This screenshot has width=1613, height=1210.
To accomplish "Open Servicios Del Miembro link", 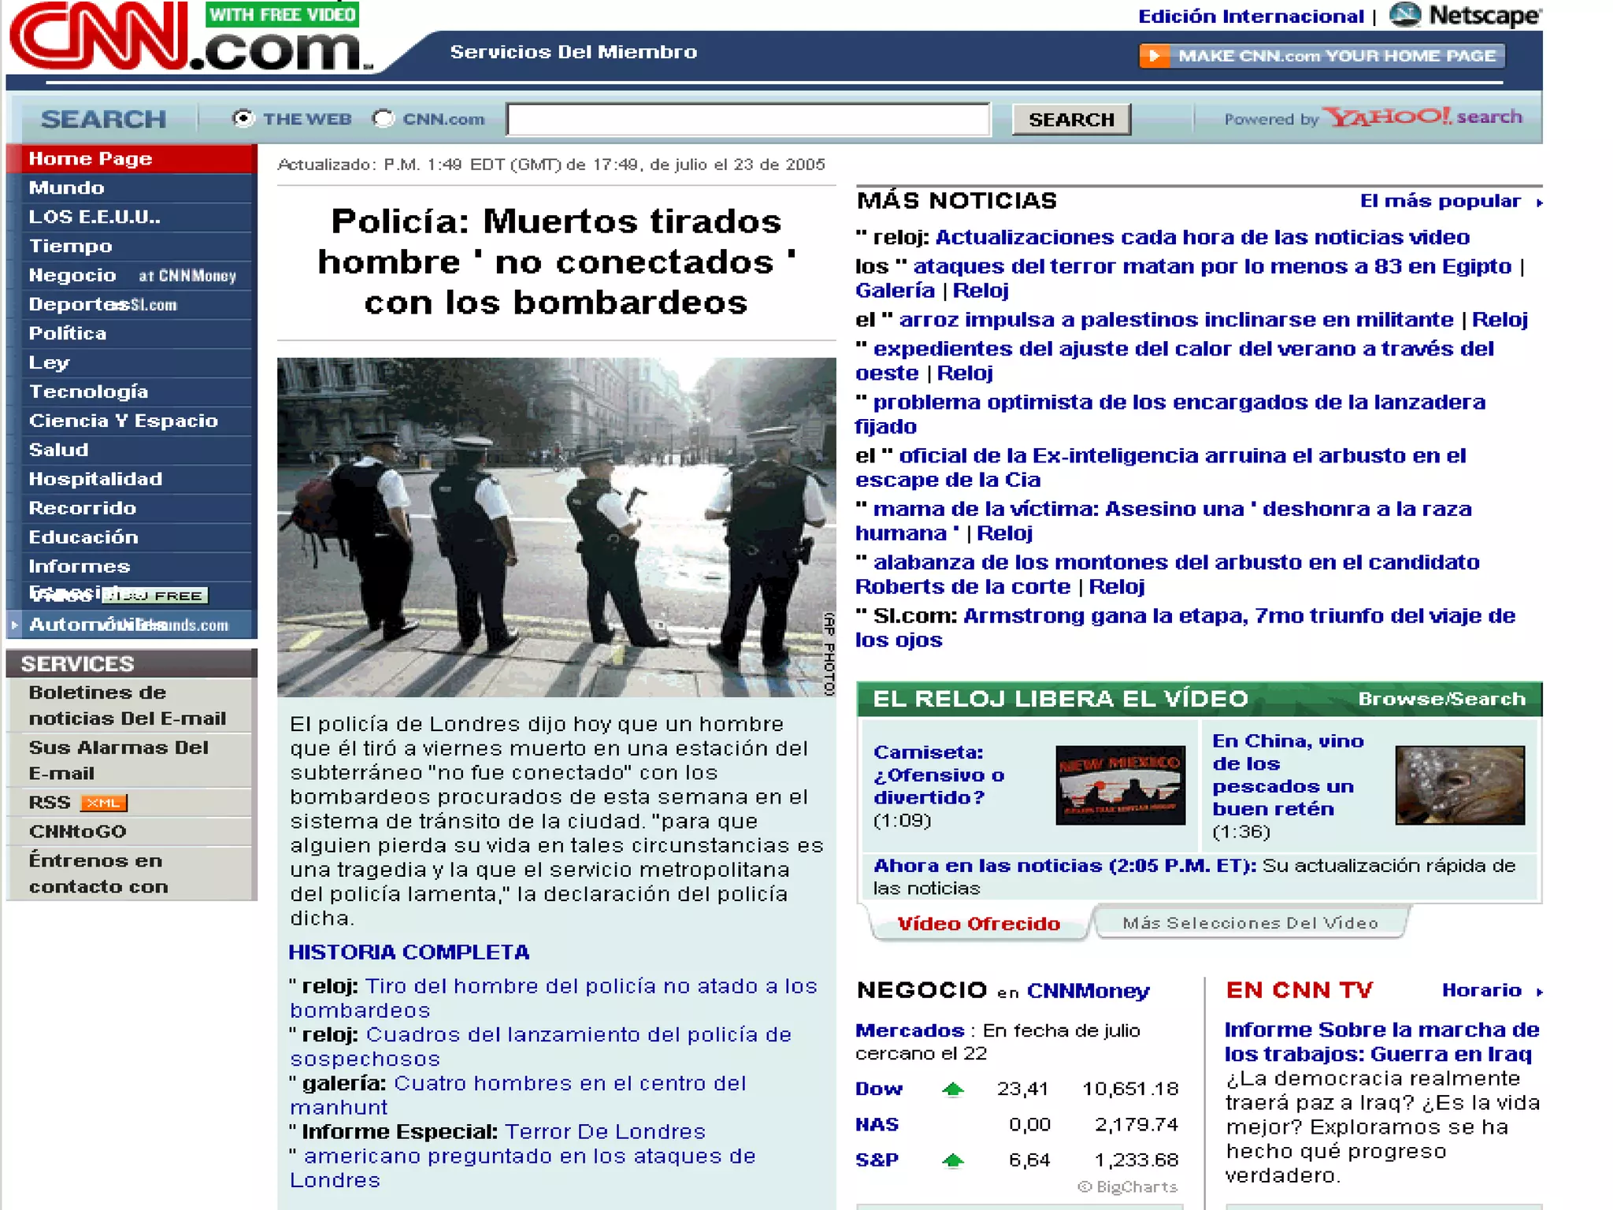I will [573, 52].
